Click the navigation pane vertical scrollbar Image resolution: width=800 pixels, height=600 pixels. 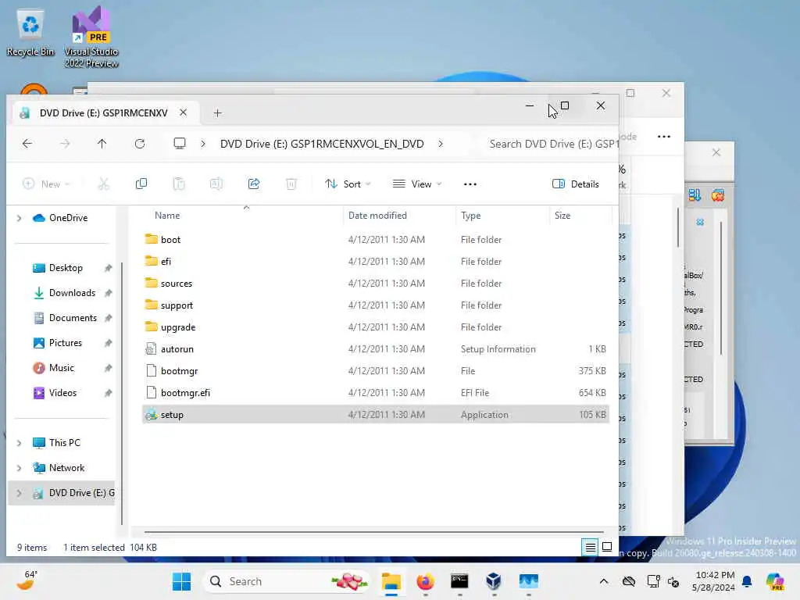(x=122, y=393)
